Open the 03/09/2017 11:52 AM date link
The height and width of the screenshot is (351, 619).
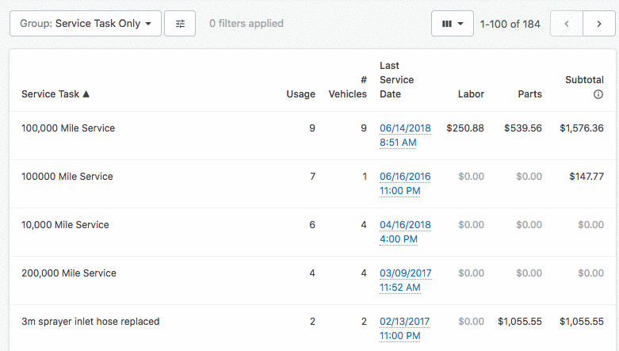click(x=405, y=280)
